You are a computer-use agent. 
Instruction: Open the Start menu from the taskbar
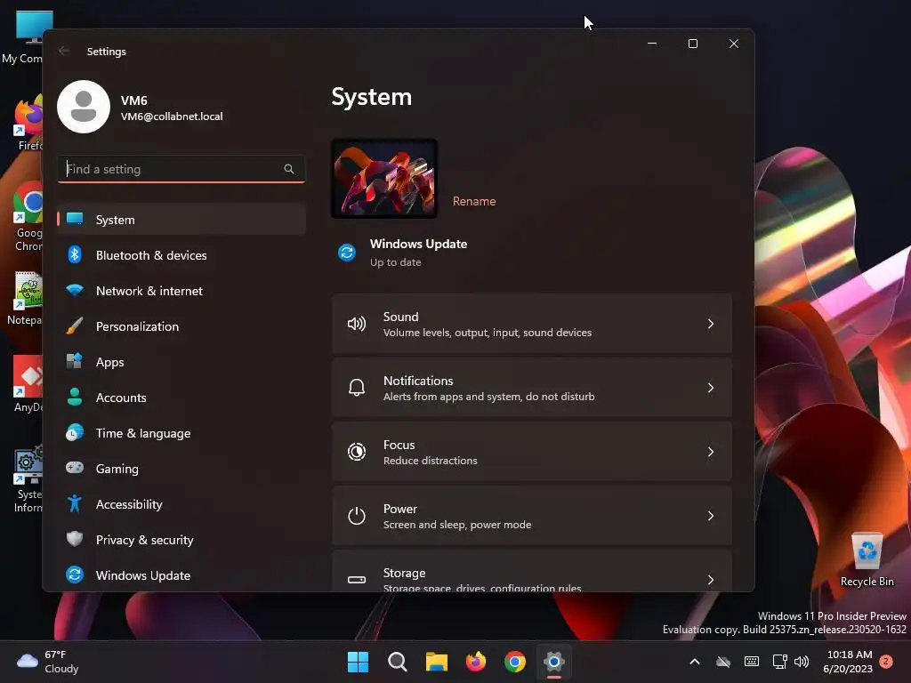point(358,662)
